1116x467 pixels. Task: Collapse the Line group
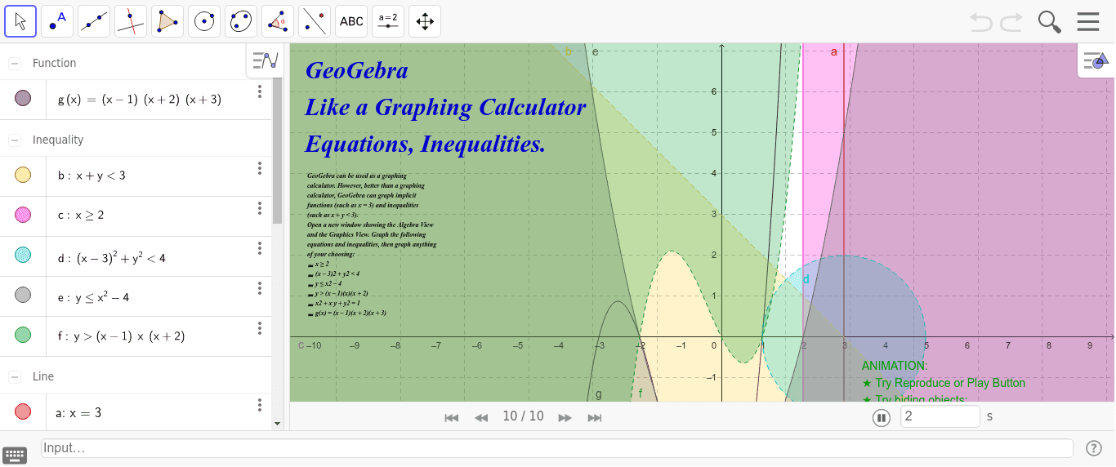[15, 376]
